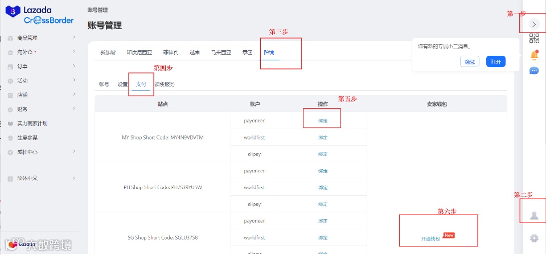Switch to the 印度尼西亚 tab

(139, 52)
